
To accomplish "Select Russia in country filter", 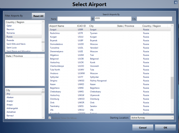I will pyautogui.click(x=23, y=37).
